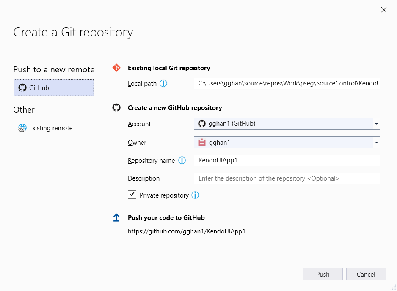Image resolution: width=397 pixels, height=291 pixels.
Task: Click the GitHub logo beside Create new repository
Action: pyautogui.click(x=116, y=108)
